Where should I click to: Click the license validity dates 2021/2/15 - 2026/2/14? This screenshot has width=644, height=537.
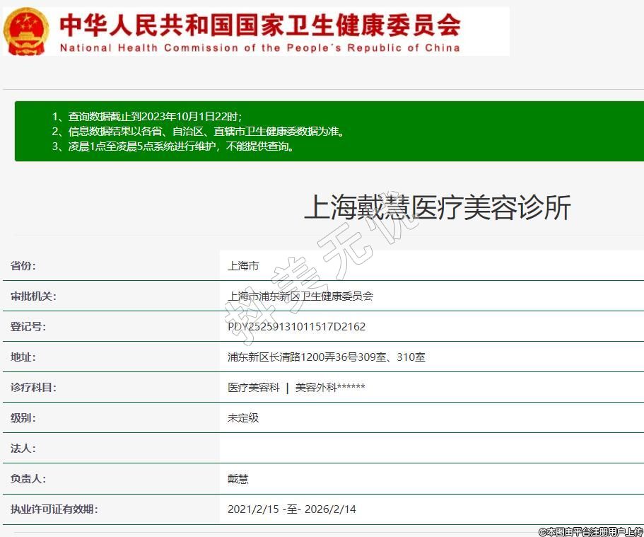[x=291, y=509]
